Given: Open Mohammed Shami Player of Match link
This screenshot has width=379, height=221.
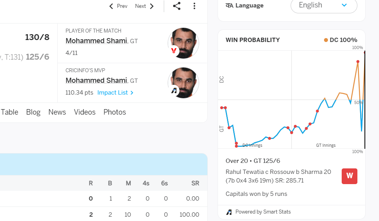Looking at the screenshot, I should pyautogui.click(x=96, y=41).
